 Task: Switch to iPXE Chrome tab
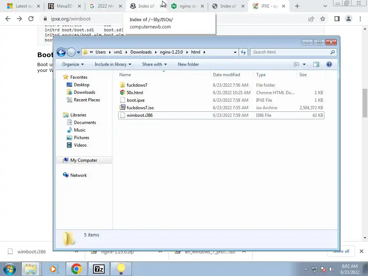coord(269,6)
